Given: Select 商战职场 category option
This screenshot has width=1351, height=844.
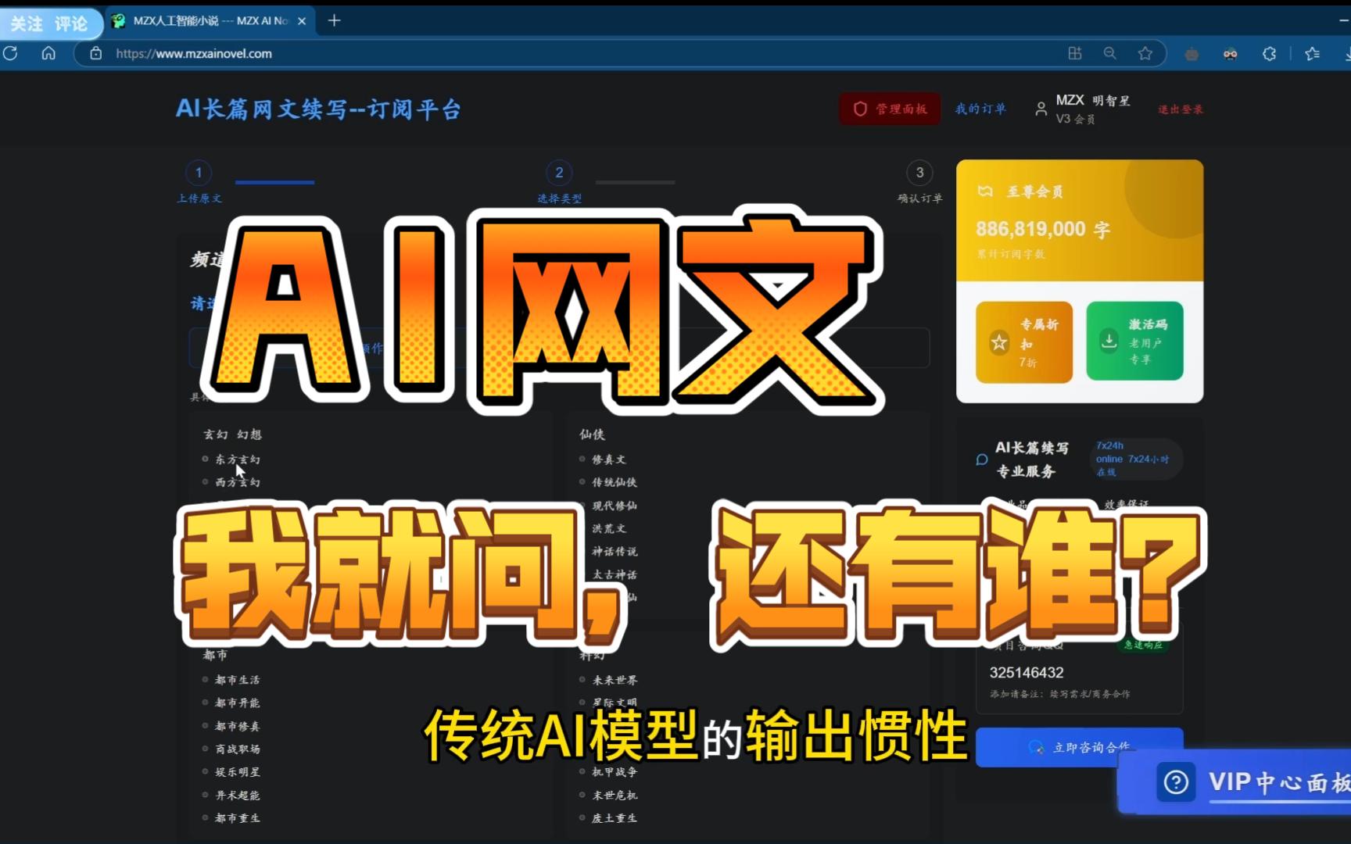Looking at the screenshot, I should (x=231, y=749).
